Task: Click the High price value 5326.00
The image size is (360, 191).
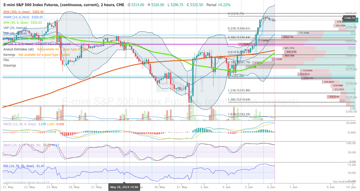Action: [157, 5]
